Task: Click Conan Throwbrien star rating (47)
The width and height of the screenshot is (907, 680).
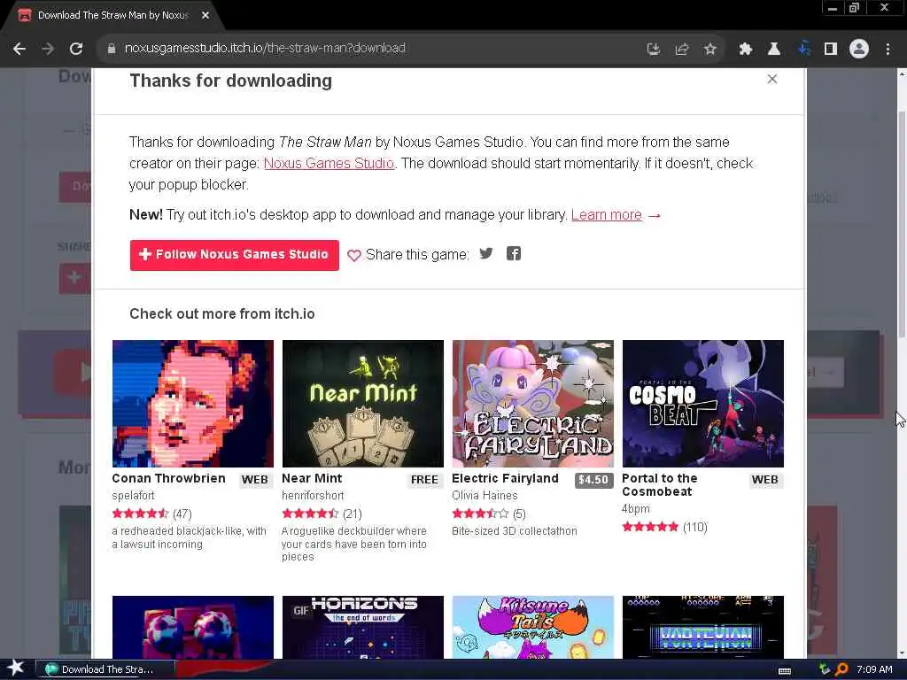Action: point(151,514)
